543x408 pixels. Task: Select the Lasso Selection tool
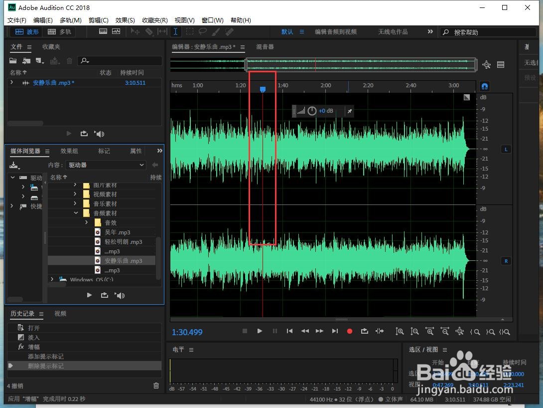203,32
